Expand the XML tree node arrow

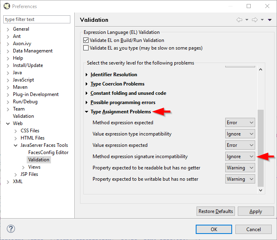[8, 182]
